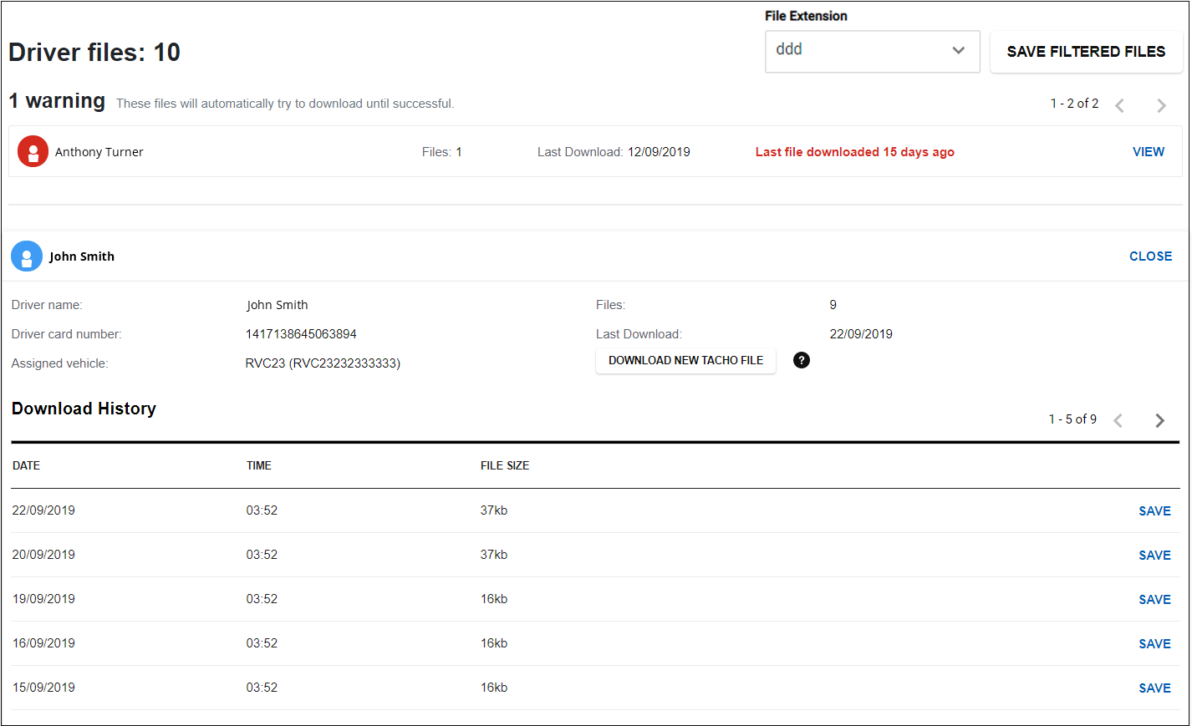Click the next page chevron for Download History
Image resolution: width=1192 pixels, height=726 pixels.
click(1159, 420)
